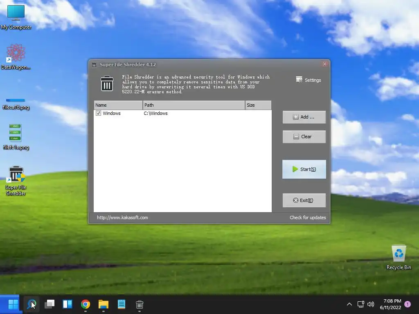Open the Notepad taskbar icon
This screenshot has height=314, width=419.
click(121, 304)
